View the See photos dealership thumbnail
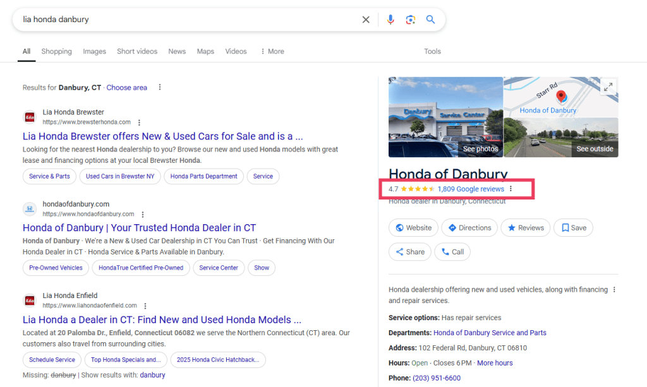Image resolution: width=647 pixels, height=387 pixels. point(445,117)
